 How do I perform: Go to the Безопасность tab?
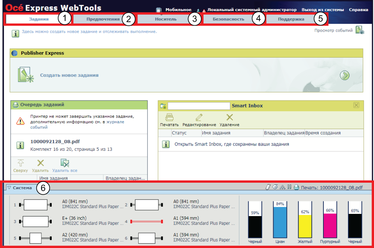pyautogui.click(x=228, y=19)
